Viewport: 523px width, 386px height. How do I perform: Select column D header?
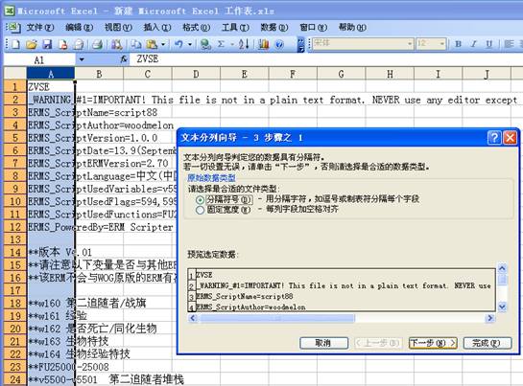(x=196, y=74)
